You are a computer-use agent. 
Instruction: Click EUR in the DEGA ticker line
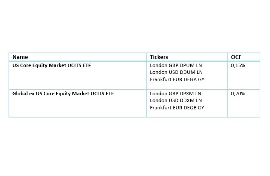(176, 79)
